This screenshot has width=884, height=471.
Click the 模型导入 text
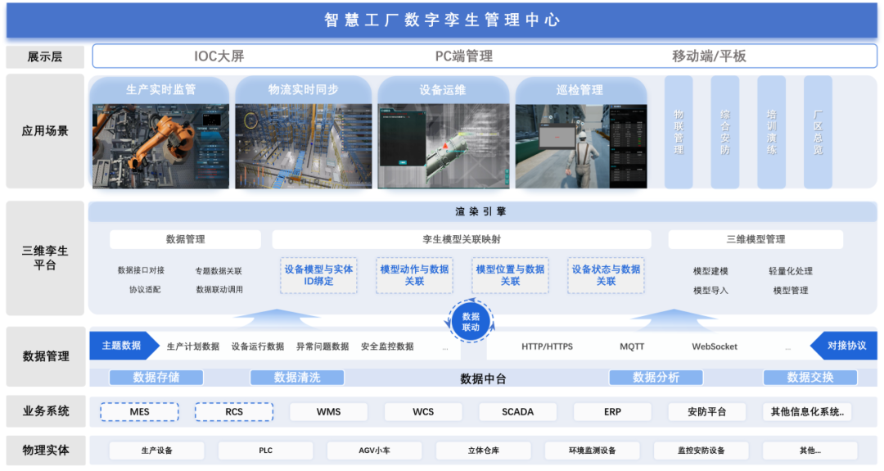coord(710,291)
